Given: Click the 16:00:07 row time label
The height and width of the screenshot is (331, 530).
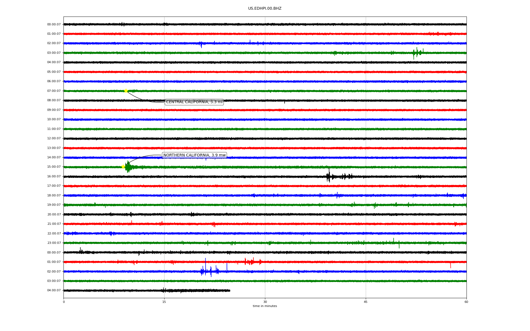Looking at the screenshot, I should (54, 177).
